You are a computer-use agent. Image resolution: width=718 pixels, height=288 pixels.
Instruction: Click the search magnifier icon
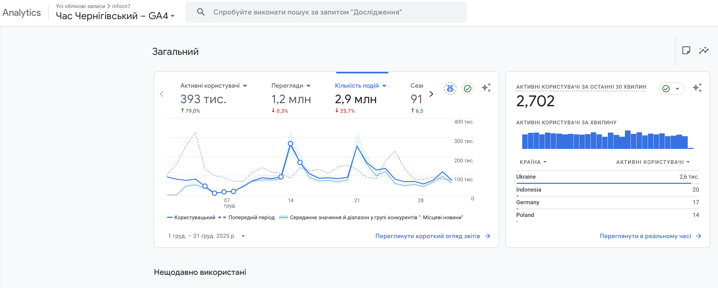[x=201, y=12]
